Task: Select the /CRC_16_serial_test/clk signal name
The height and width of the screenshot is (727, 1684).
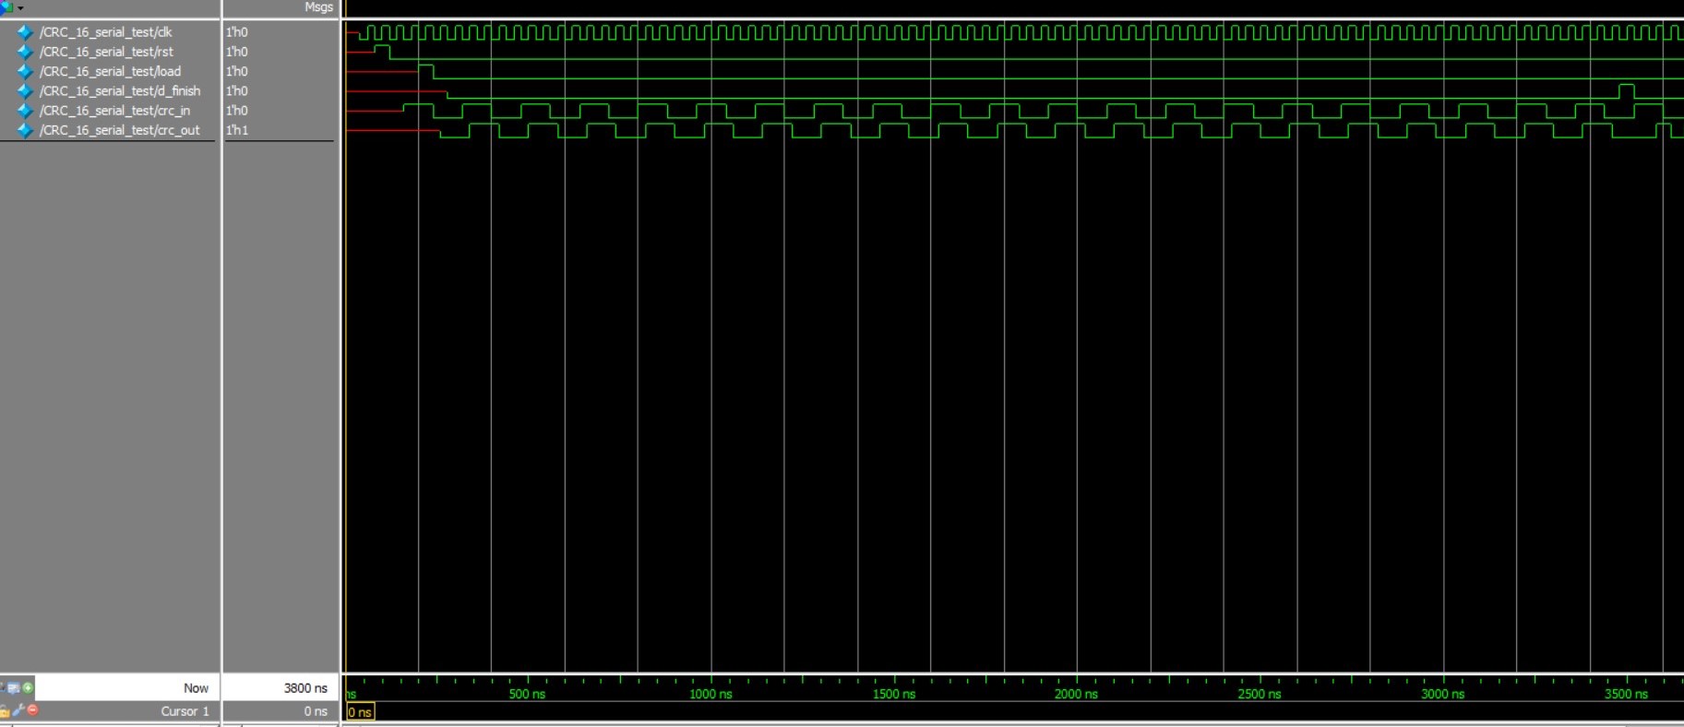Action: 105,32
